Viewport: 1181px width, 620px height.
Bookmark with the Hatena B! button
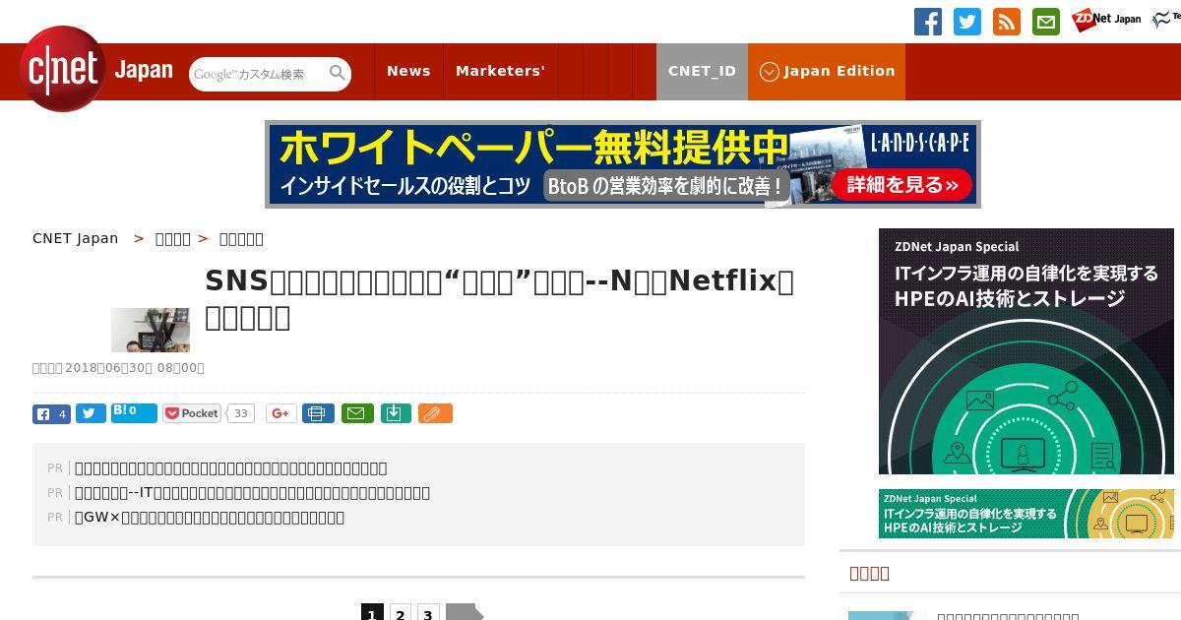point(134,412)
